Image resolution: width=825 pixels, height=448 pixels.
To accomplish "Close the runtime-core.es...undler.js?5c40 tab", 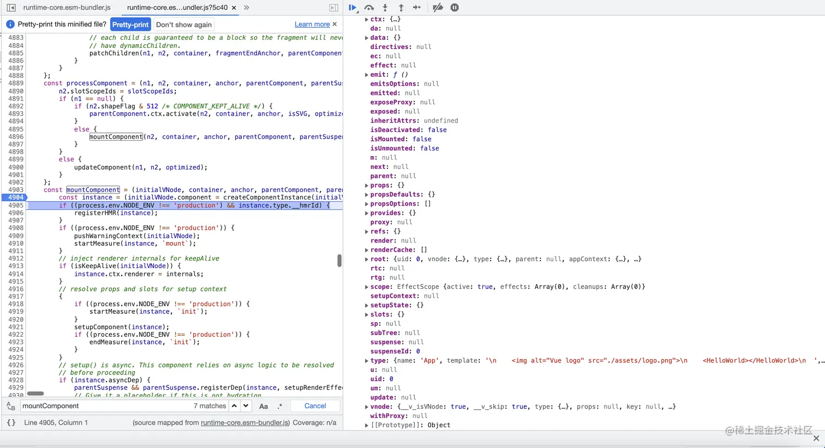I will tap(234, 8).
